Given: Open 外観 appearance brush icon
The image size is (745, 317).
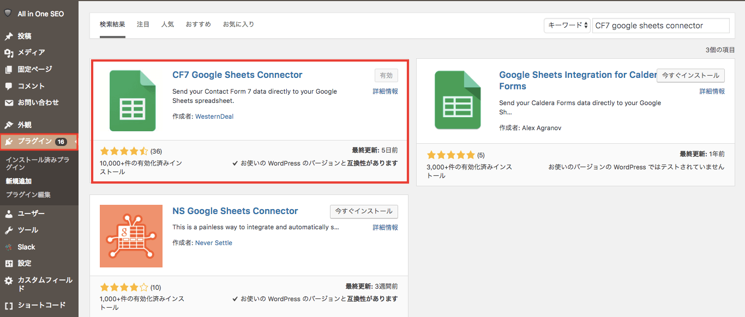Looking at the screenshot, I should point(9,125).
